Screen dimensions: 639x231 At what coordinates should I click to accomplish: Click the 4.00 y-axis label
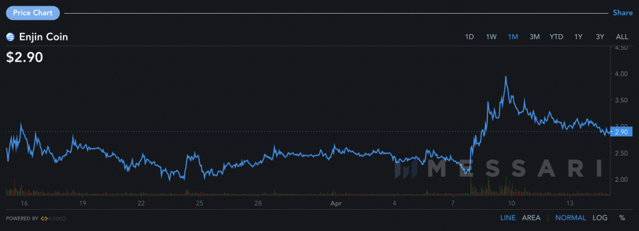click(x=621, y=73)
